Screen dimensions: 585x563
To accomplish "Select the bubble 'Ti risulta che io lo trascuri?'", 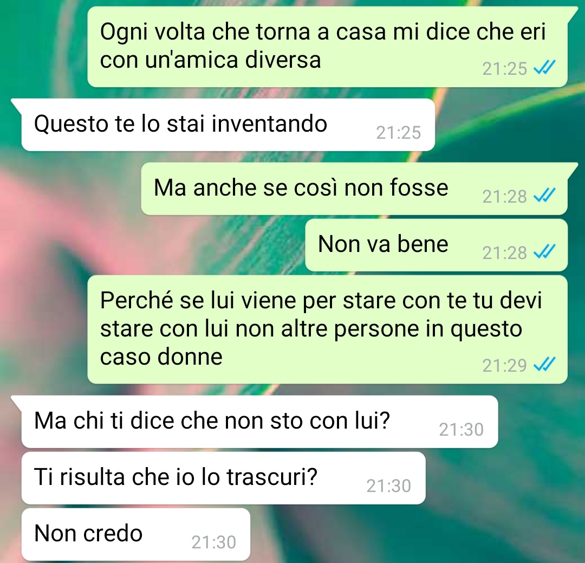I will [224, 478].
